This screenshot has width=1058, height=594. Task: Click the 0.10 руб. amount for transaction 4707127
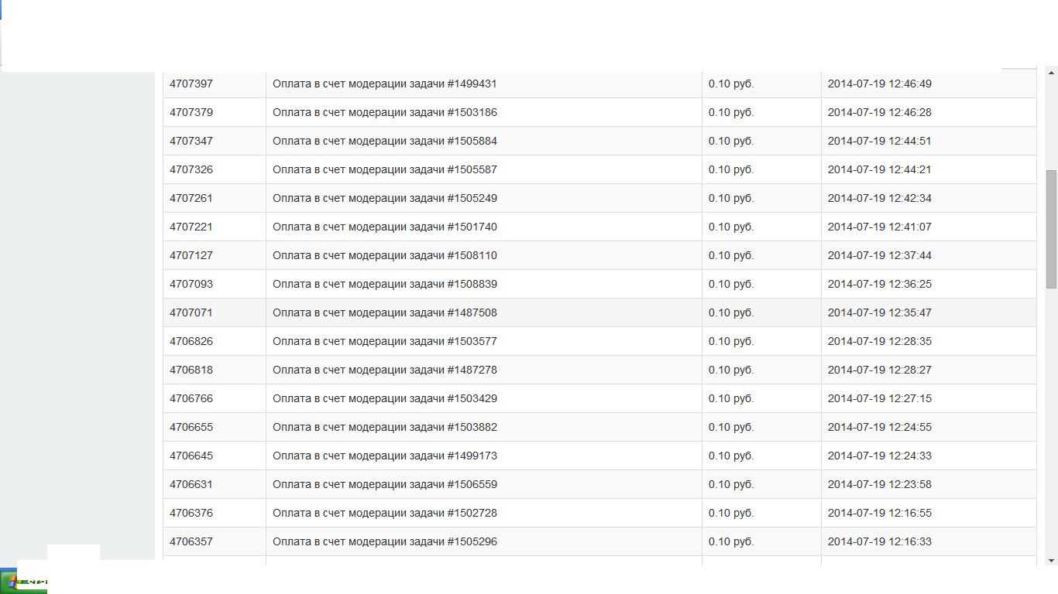(x=730, y=255)
